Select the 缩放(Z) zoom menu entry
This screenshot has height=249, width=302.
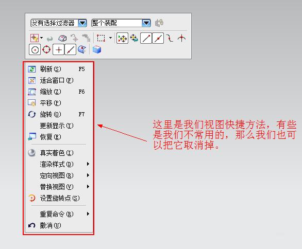(58, 92)
